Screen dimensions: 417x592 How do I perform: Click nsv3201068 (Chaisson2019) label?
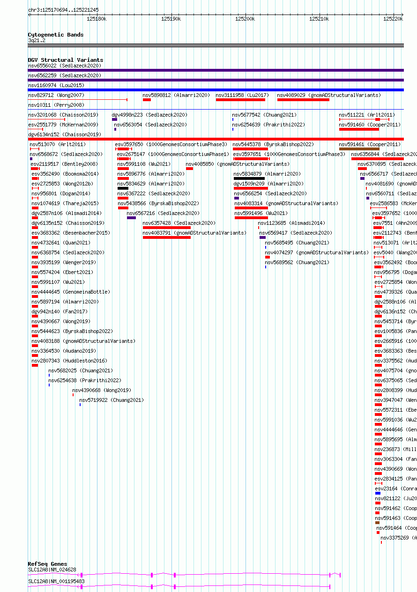63,115
